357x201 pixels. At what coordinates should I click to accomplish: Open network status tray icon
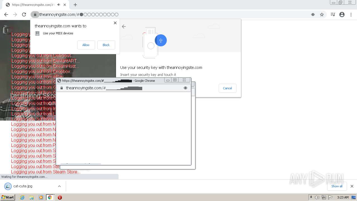pyautogui.click(x=324, y=197)
